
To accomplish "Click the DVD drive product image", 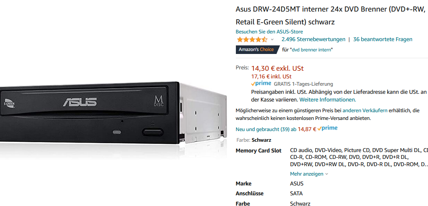I will tap(113, 113).
